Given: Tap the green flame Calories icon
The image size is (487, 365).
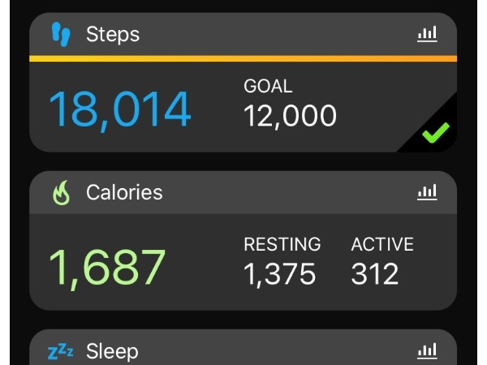Looking at the screenshot, I should [61, 193].
